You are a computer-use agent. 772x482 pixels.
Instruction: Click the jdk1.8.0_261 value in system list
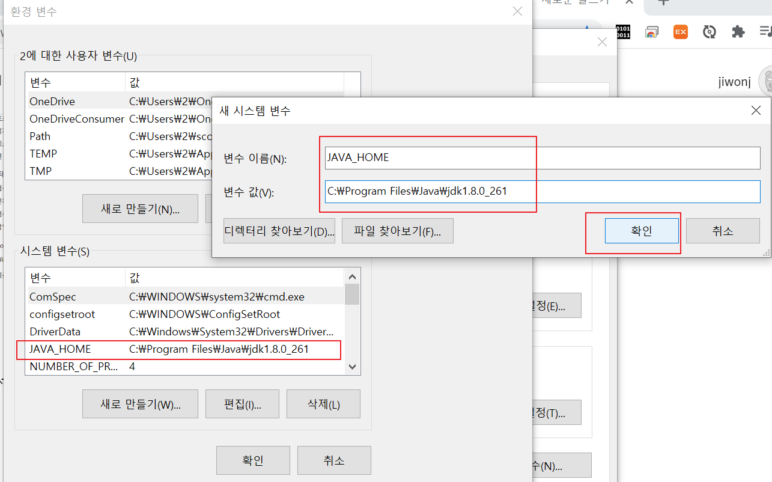(x=219, y=349)
